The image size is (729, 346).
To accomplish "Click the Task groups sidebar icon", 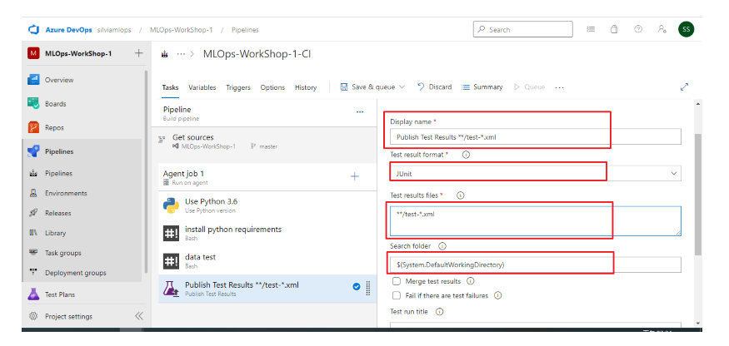I will click(33, 253).
